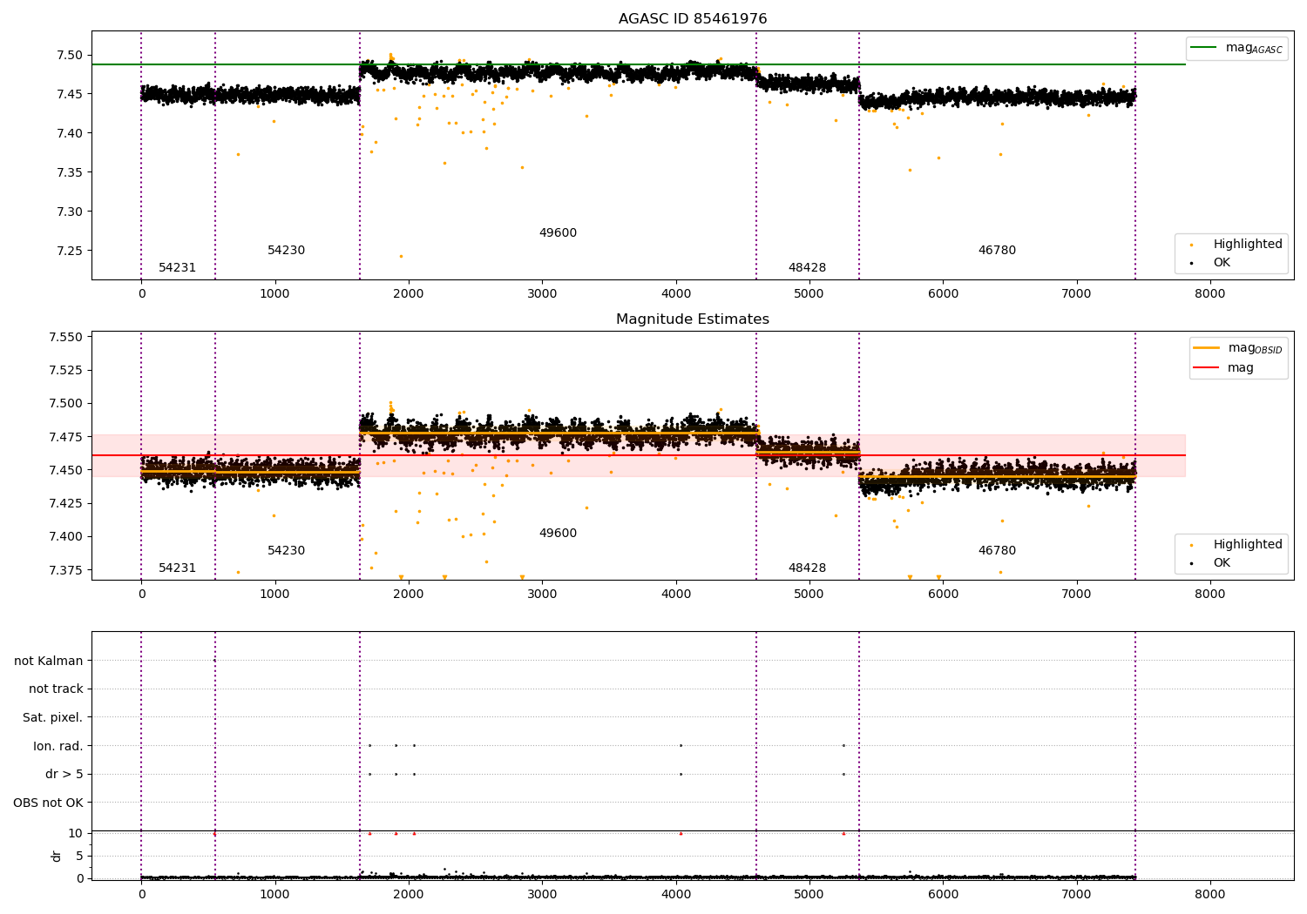Click the 4000 tick on top plot x-axis
Image resolution: width=1307 pixels, height=914 pixels.
(675, 294)
